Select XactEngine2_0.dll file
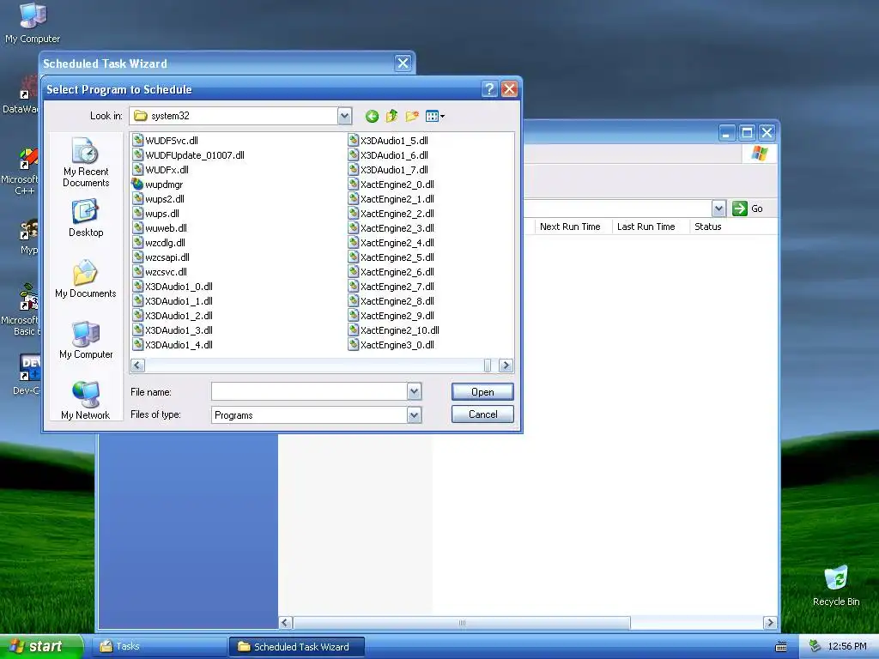 391,184
